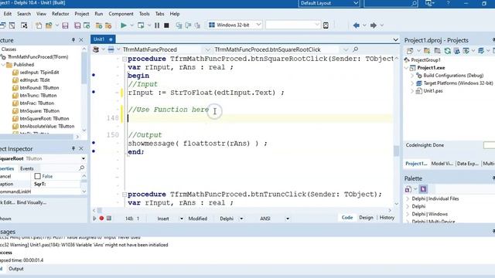Close the Structure panel

81,40
